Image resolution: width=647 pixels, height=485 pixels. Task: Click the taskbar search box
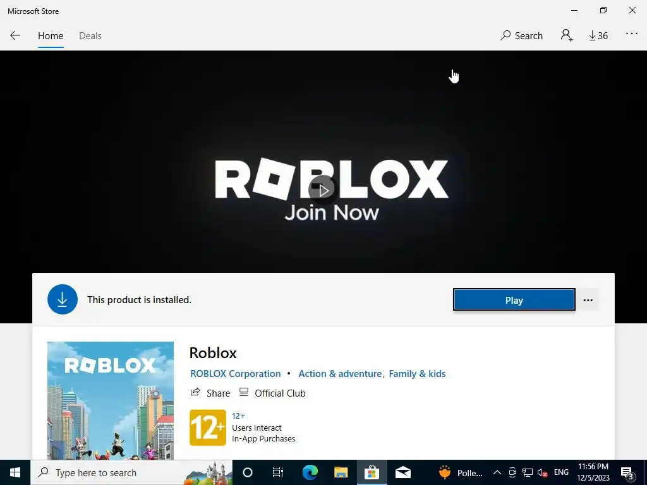[131, 472]
